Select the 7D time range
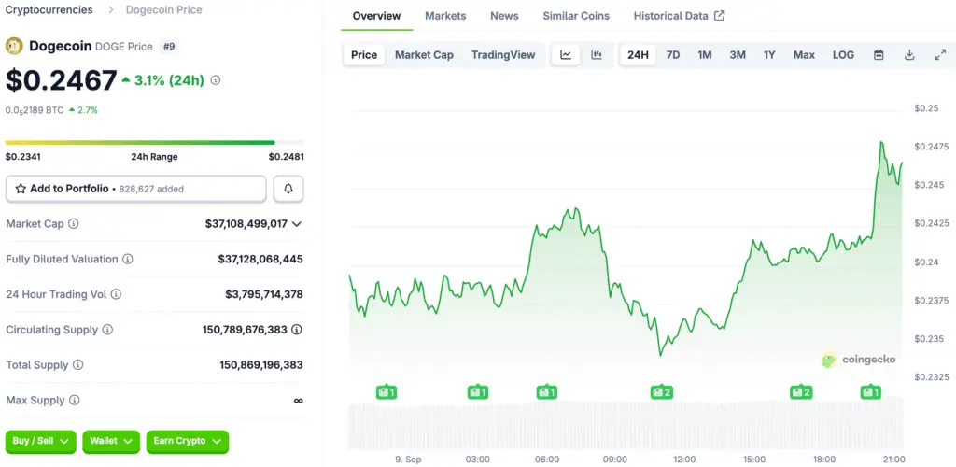956x467 pixels. tap(673, 55)
